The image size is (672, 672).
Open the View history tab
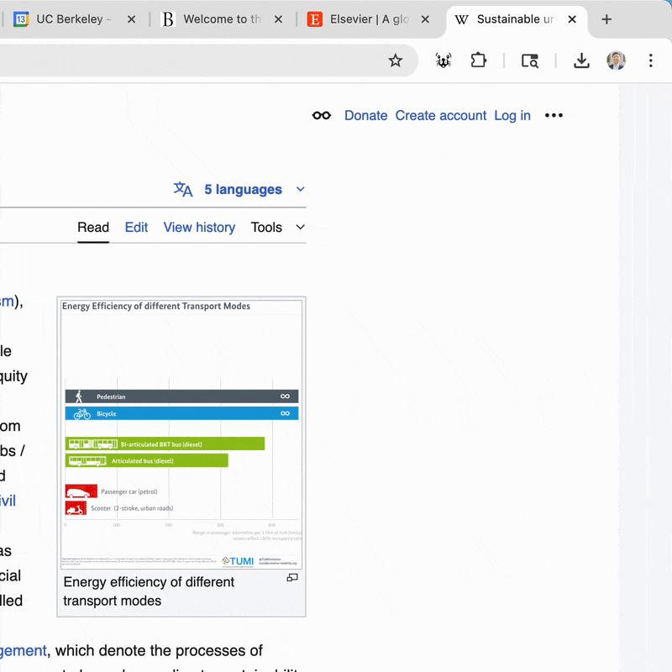[x=199, y=227]
